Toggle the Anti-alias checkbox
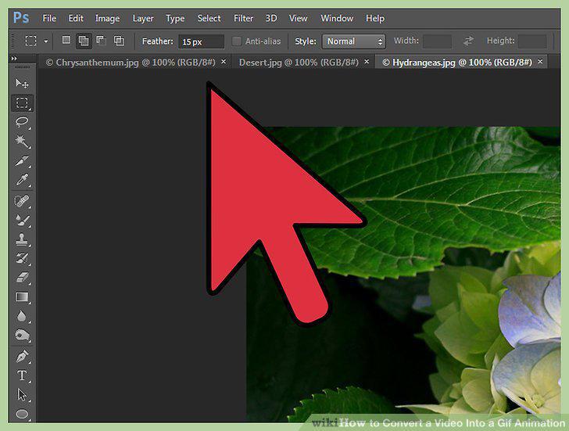This screenshot has width=569, height=431. pos(236,41)
